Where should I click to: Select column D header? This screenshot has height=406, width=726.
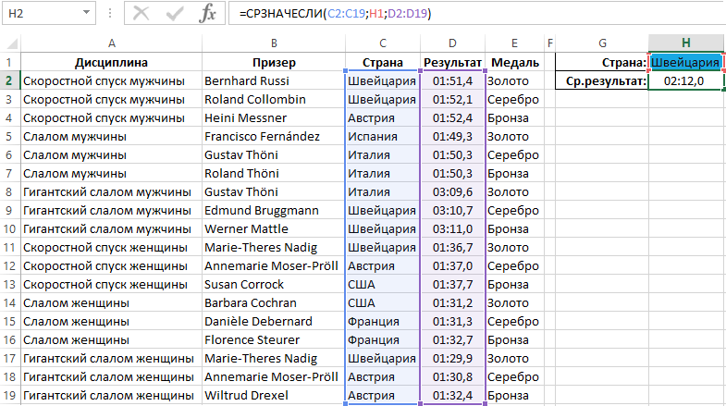[452, 43]
